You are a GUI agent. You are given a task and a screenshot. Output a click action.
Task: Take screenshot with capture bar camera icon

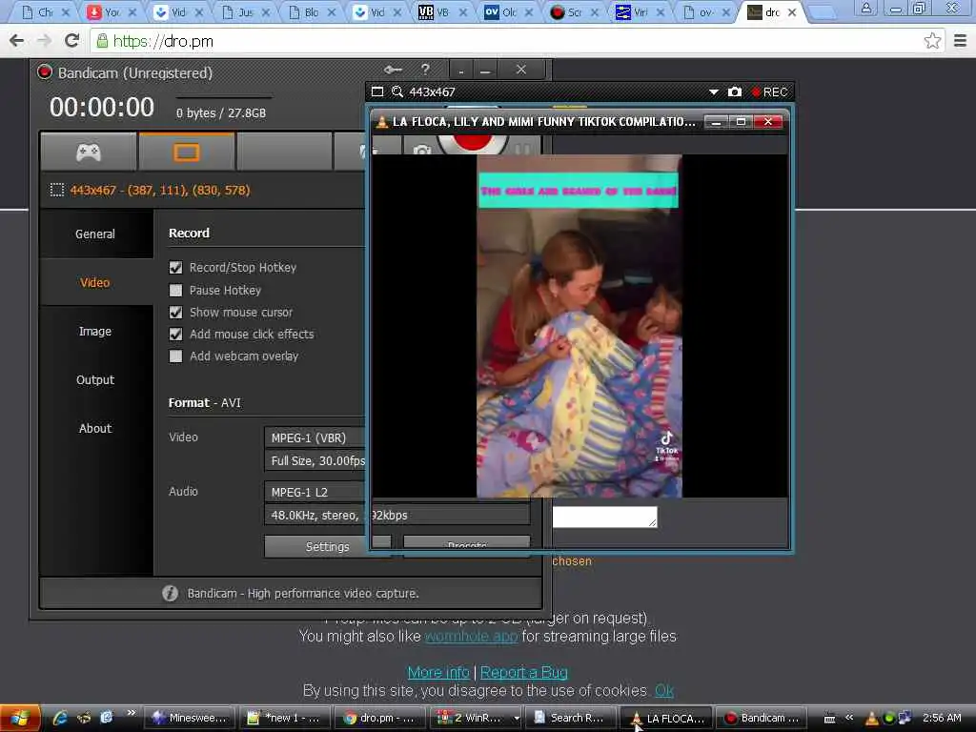pyautogui.click(x=735, y=92)
